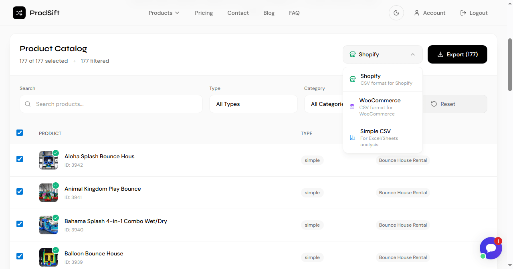Click Bounce House Rental tag in Bahama row
Viewport: 513px width, 269px height.
403,225
